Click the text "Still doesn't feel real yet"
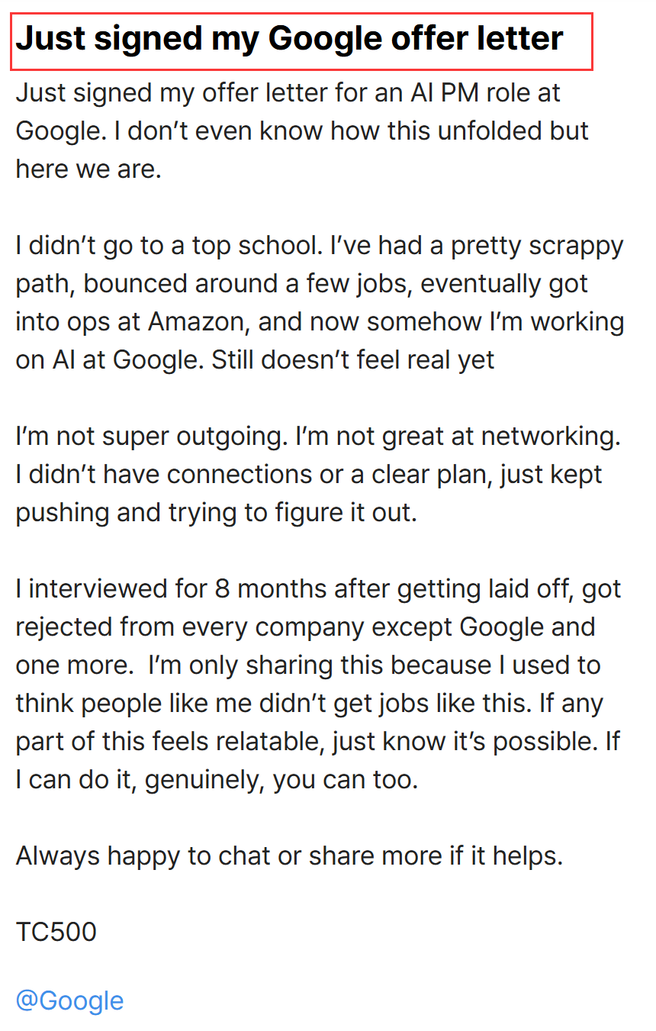The image size is (656, 1031). tap(353, 360)
